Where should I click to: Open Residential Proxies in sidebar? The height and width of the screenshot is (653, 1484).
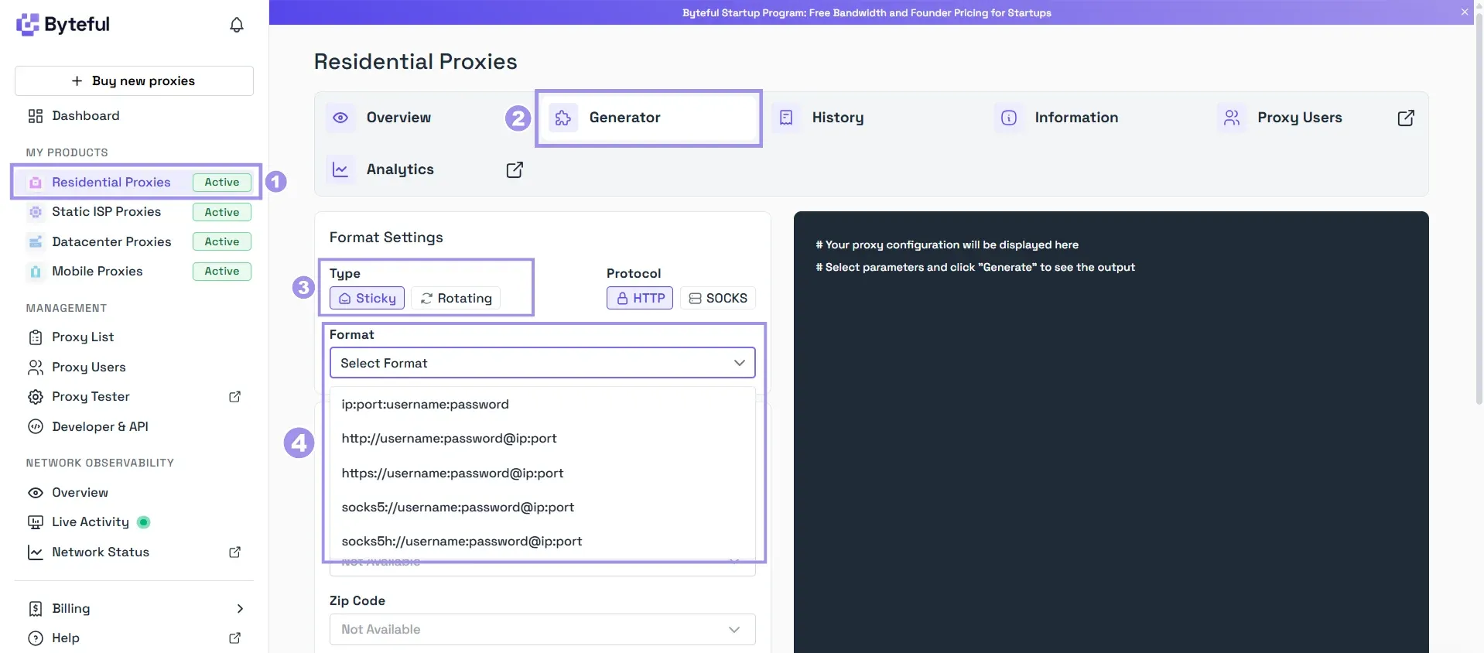click(136, 183)
